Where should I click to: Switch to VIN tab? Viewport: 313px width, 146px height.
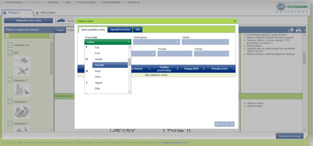pyautogui.click(x=138, y=29)
